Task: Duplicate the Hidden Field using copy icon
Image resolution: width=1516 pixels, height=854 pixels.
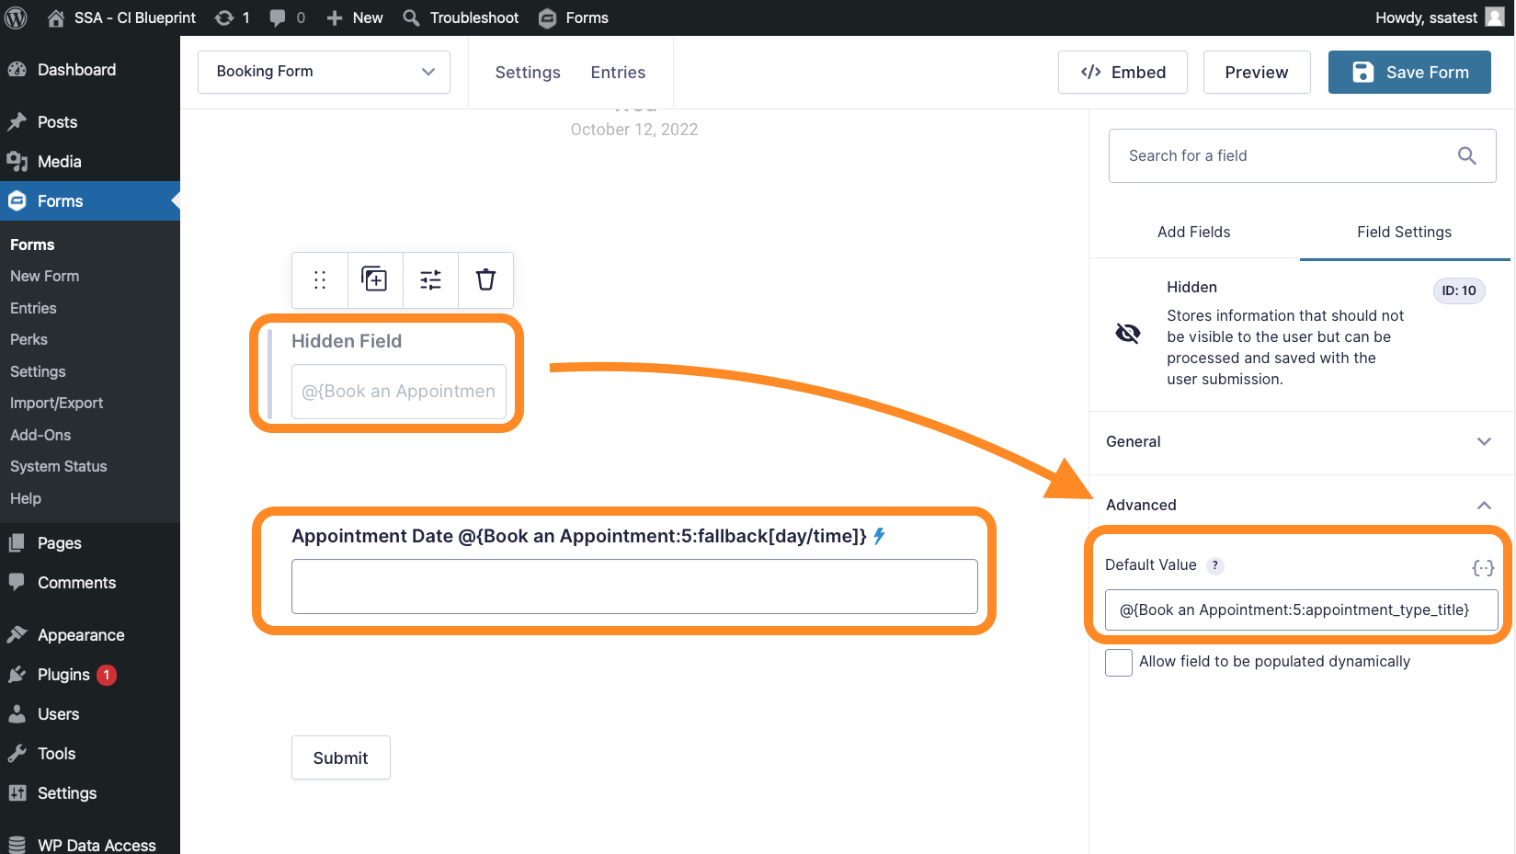Action: click(374, 279)
